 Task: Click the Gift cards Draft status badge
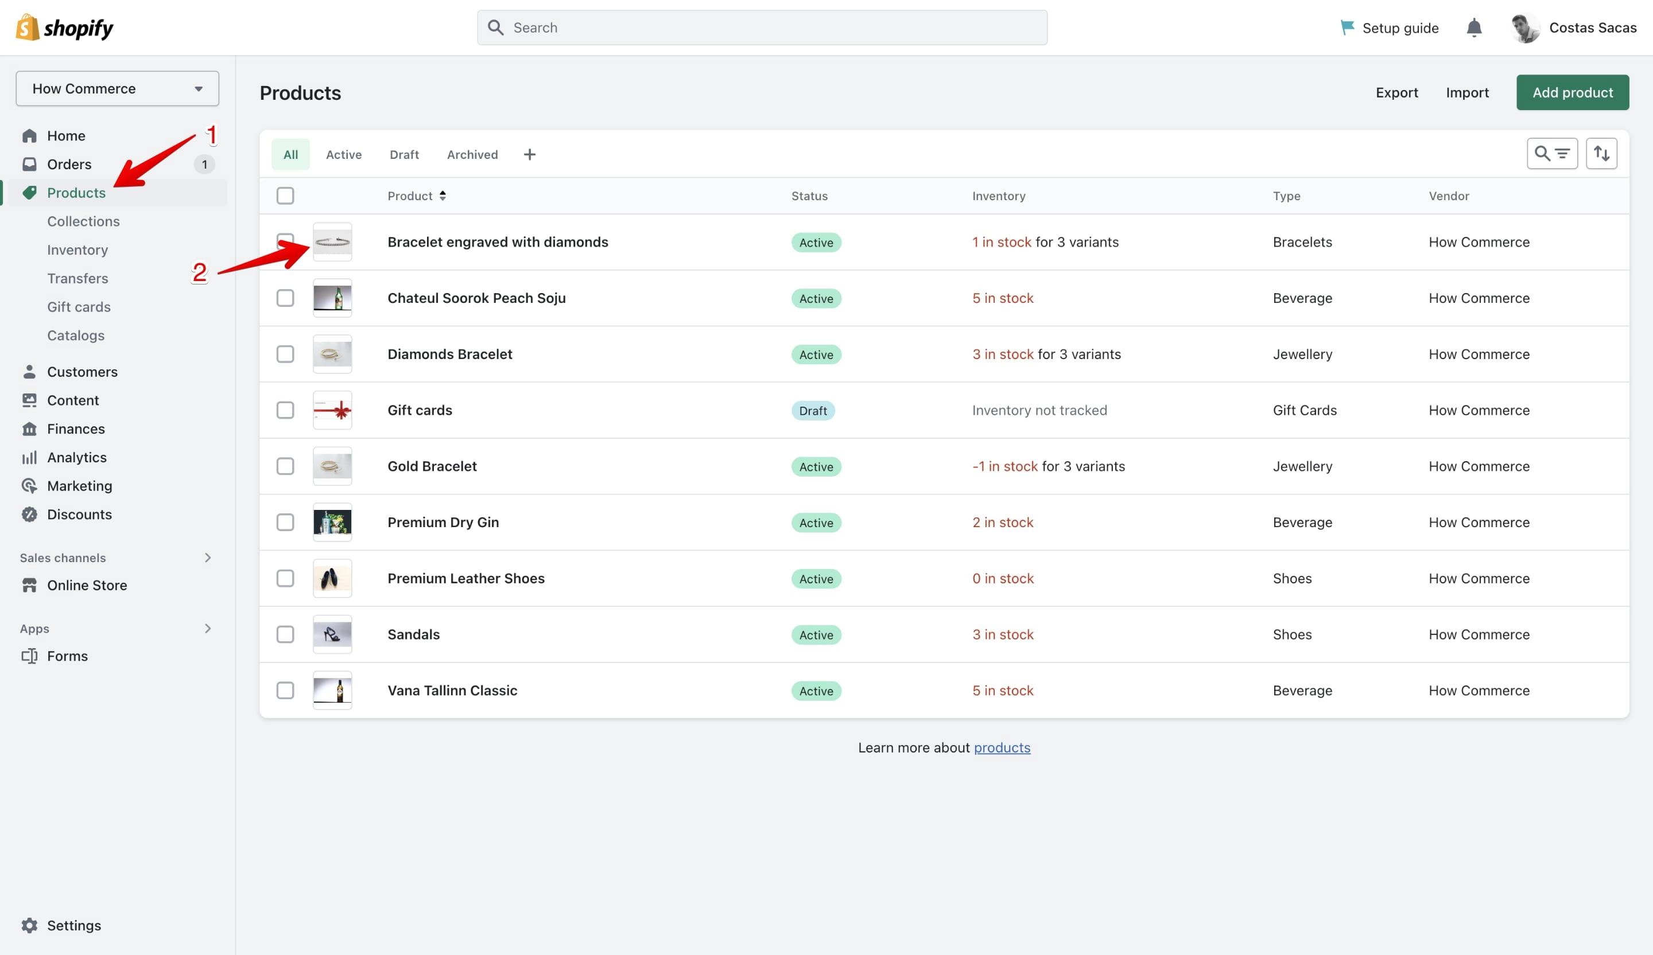tap(813, 410)
